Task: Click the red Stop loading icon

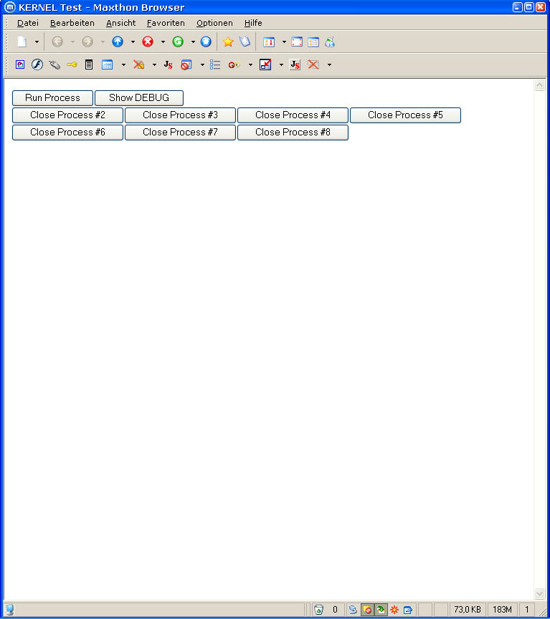Action: tap(148, 42)
